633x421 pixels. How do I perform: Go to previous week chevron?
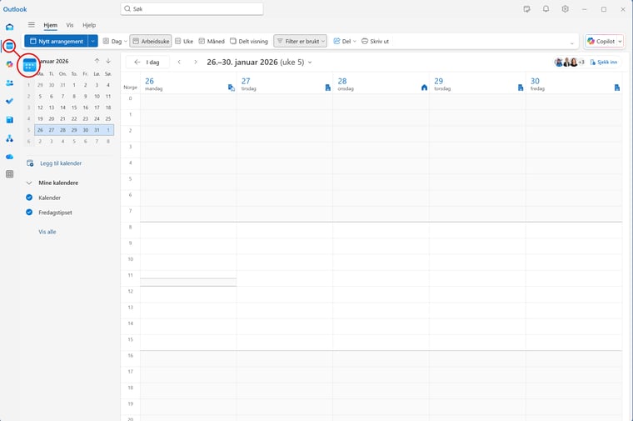(x=179, y=62)
